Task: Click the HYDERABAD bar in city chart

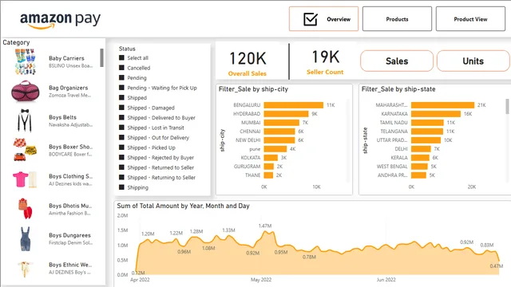Action: pos(286,114)
